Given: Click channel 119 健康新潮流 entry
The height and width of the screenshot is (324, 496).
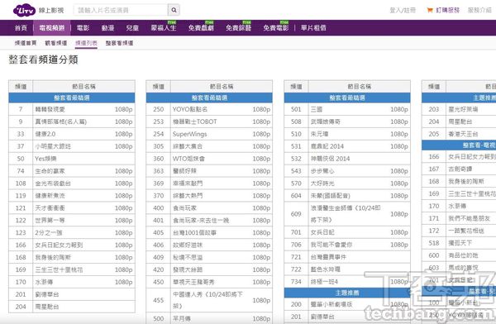Looking at the screenshot, I should click(72, 196).
